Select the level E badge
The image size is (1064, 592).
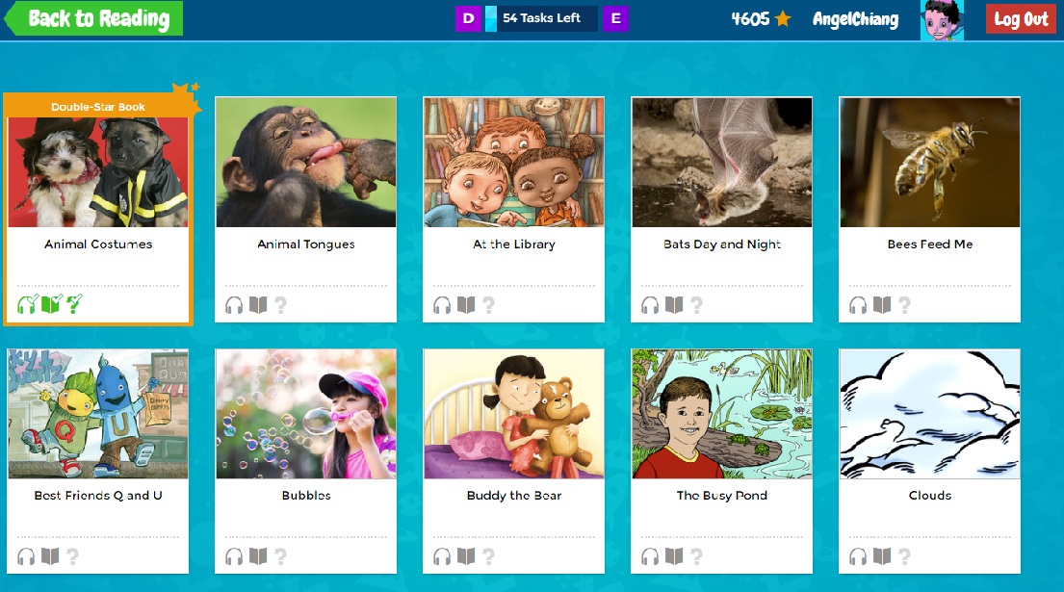click(615, 18)
